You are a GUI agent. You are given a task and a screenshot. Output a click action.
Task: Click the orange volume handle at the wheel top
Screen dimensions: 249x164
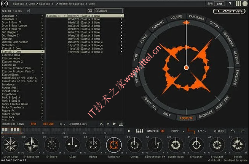186,23
